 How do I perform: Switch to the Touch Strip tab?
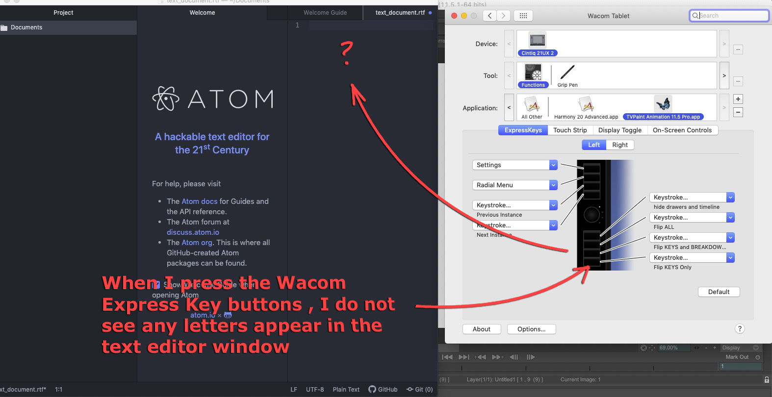click(x=570, y=130)
